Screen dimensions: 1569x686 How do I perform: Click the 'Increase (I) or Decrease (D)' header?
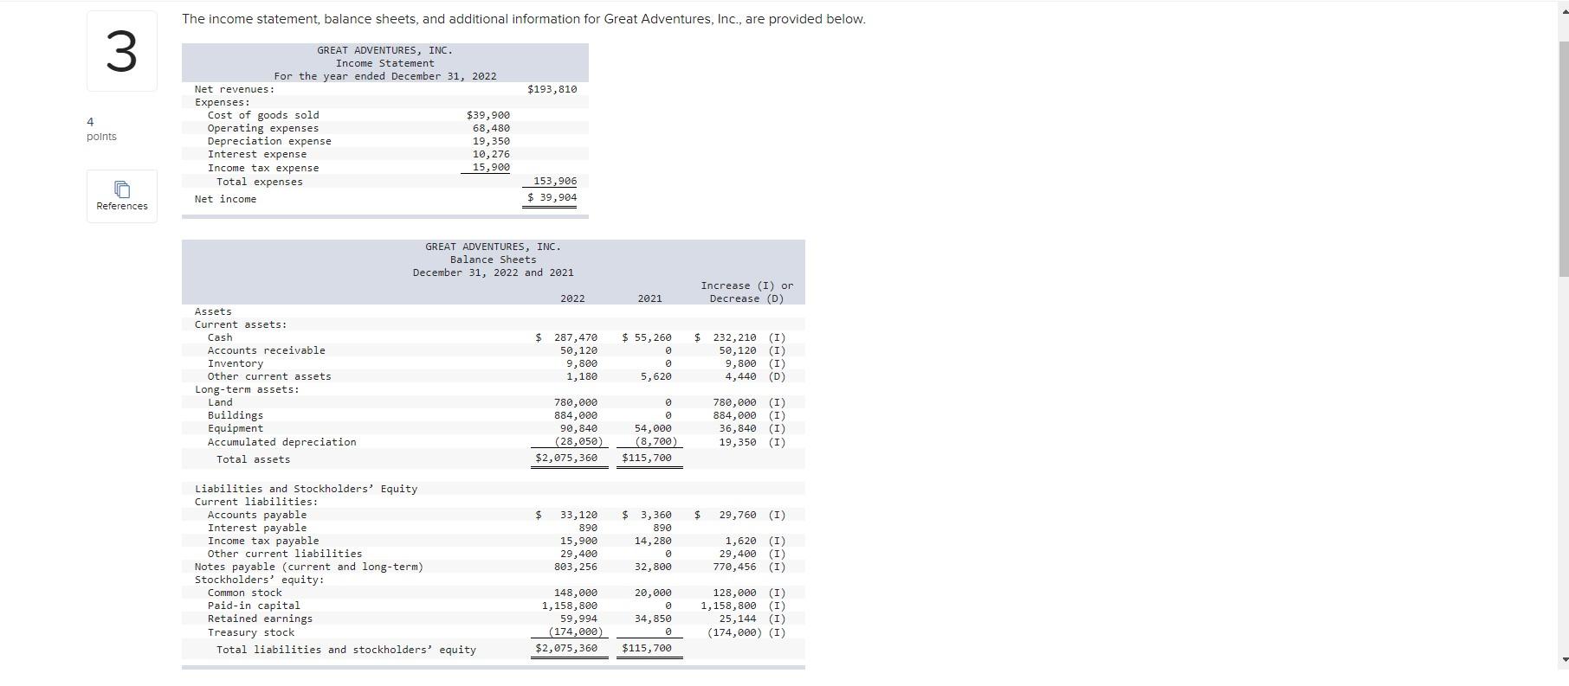746,292
